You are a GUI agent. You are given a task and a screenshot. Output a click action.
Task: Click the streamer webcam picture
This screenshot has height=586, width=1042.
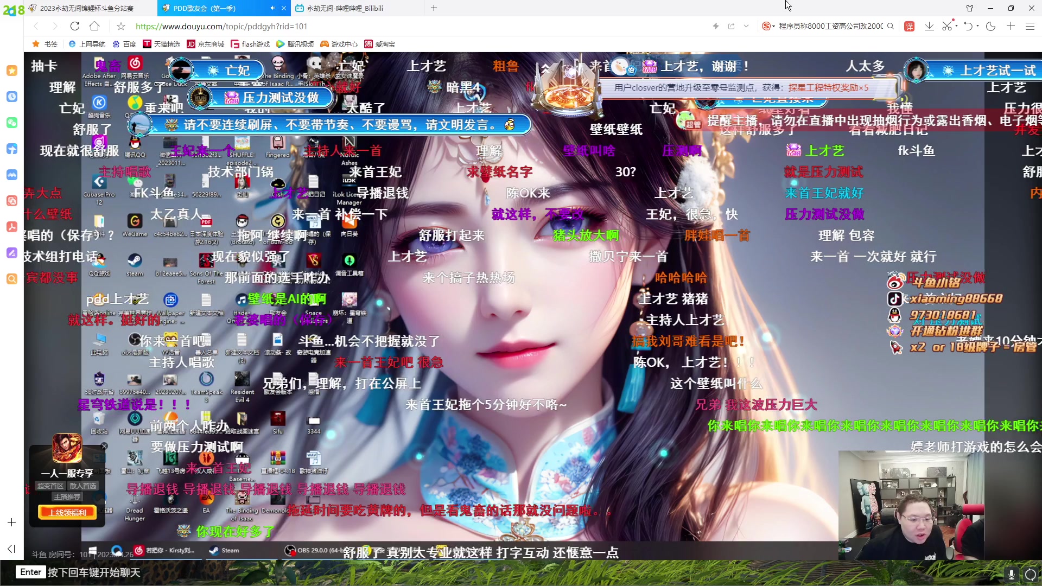pos(911,505)
